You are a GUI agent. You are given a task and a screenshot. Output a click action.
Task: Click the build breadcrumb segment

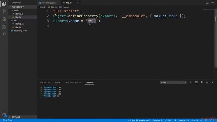click(42, 7)
